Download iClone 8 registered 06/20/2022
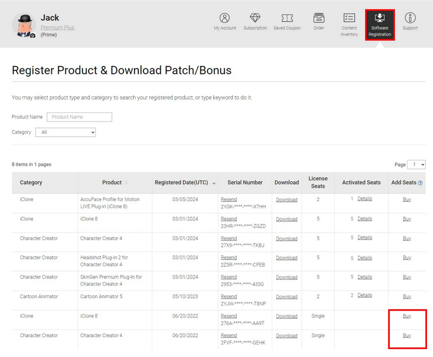The height and width of the screenshot is (357, 433). pos(287,316)
